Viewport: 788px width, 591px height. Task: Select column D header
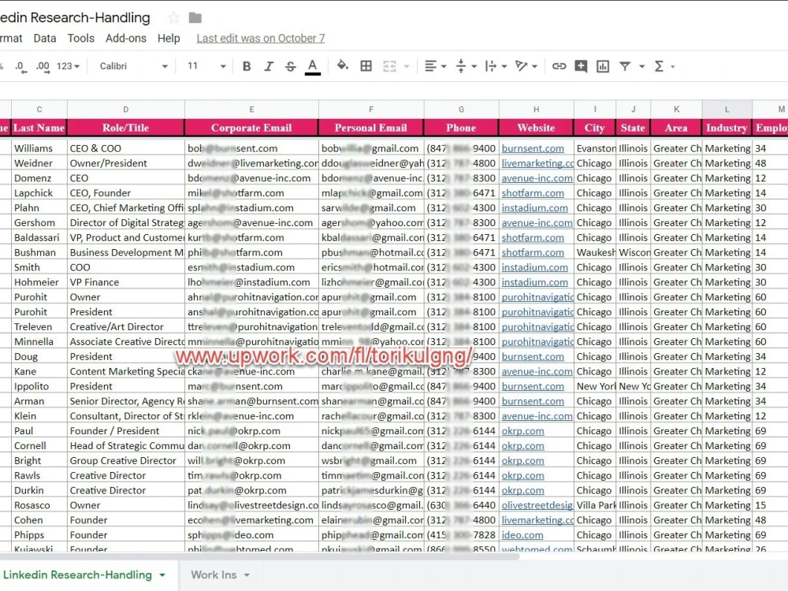125,109
